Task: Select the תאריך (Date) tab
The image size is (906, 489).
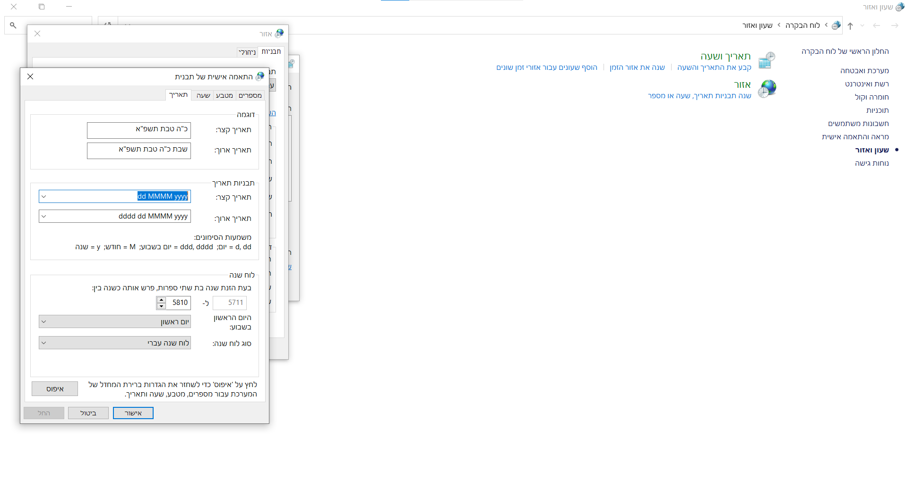Action: pyautogui.click(x=179, y=95)
